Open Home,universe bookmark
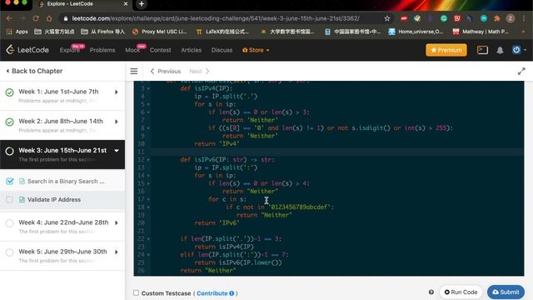 416,32
